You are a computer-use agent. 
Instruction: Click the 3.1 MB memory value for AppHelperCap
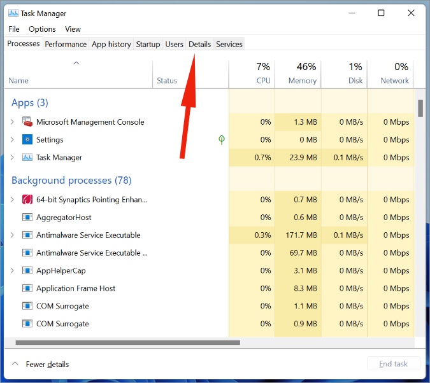coord(305,270)
